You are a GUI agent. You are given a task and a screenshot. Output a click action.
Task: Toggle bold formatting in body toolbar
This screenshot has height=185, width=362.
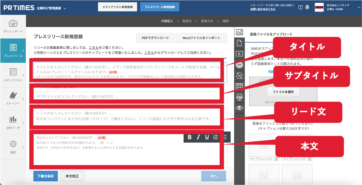point(190,137)
